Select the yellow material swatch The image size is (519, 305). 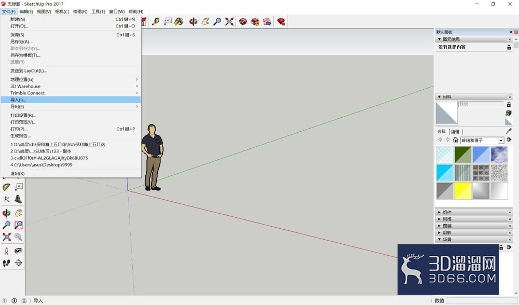click(463, 191)
